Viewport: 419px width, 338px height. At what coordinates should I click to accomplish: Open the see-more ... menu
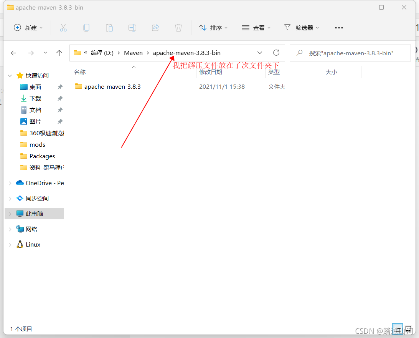coord(338,27)
